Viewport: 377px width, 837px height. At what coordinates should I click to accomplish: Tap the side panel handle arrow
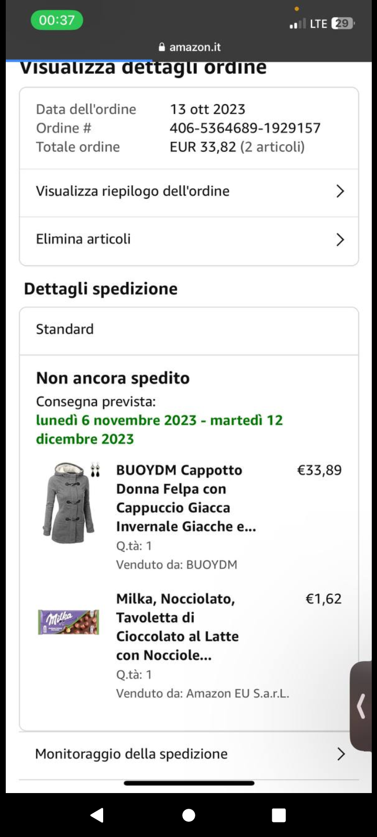361,706
